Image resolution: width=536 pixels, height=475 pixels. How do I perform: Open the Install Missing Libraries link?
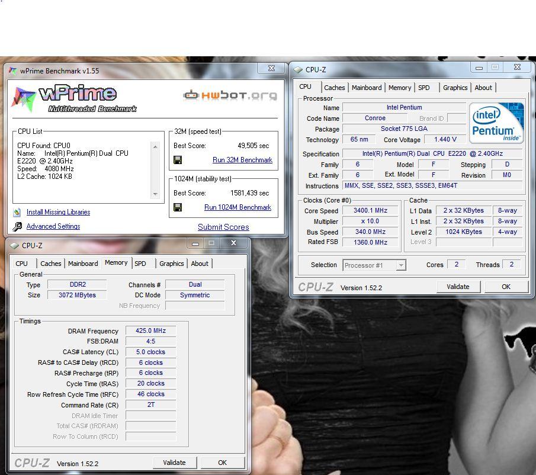(59, 212)
